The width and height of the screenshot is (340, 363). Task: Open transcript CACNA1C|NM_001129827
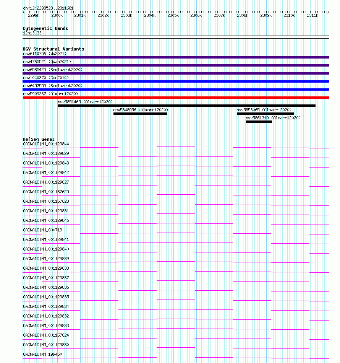[46, 182]
